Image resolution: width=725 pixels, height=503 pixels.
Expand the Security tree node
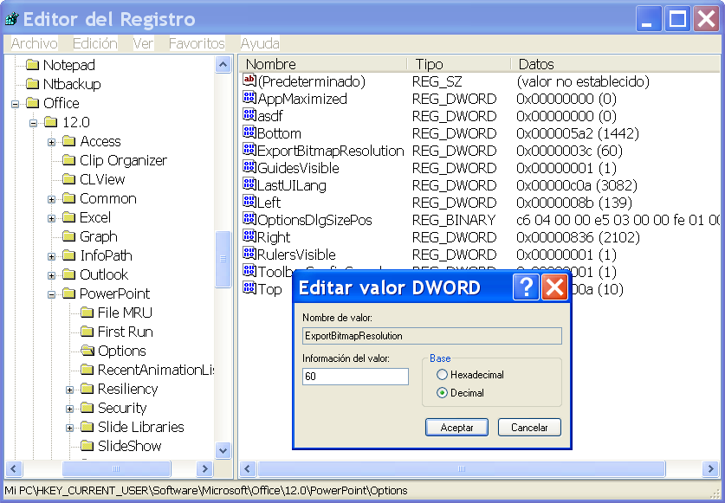click(69, 409)
